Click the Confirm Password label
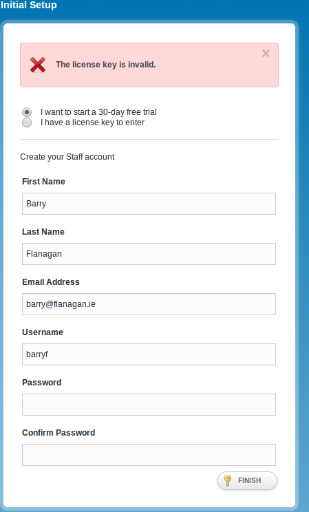309x512 pixels. click(x=58, y=433)
